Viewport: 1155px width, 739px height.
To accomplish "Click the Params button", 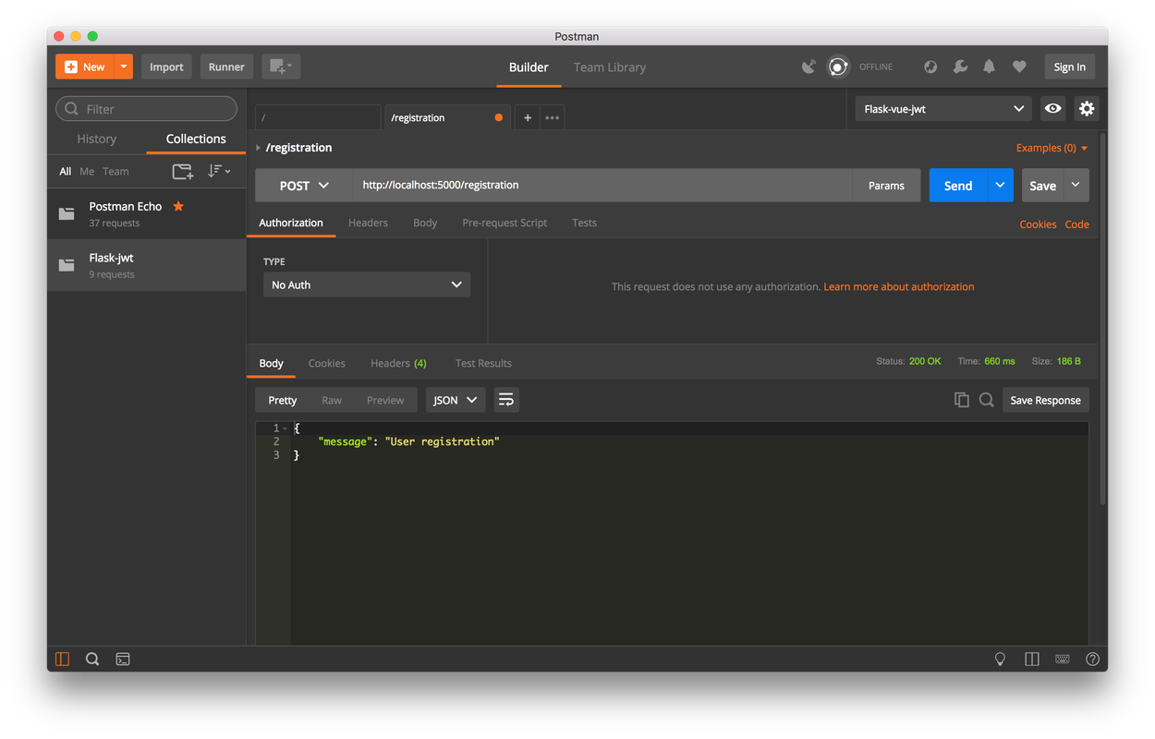I will point(886,186).
